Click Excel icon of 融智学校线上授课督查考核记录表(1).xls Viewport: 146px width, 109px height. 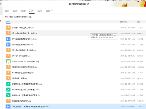(8, 84)
